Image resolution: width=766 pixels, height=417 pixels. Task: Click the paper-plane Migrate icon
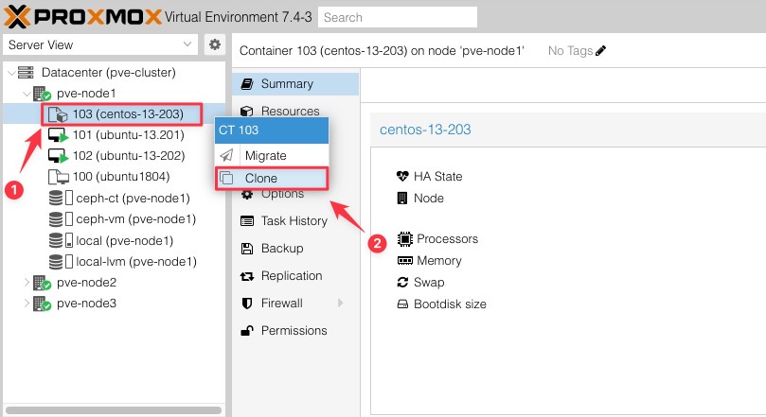226,156
